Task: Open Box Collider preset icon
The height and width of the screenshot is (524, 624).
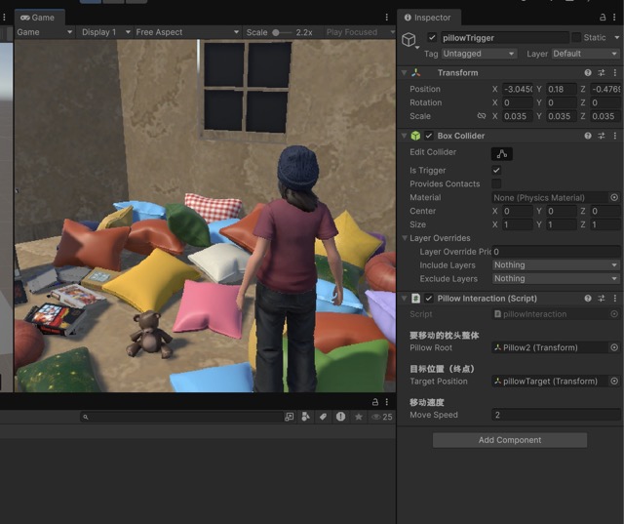Action: [x=602, y=136]
